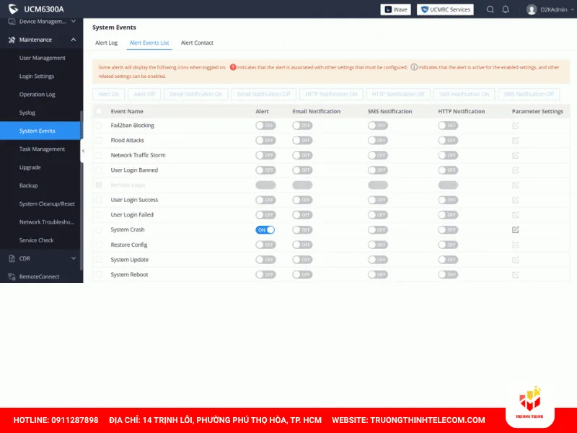
Task: Open Backup in the sidebar
Action: tap(28, 185)
